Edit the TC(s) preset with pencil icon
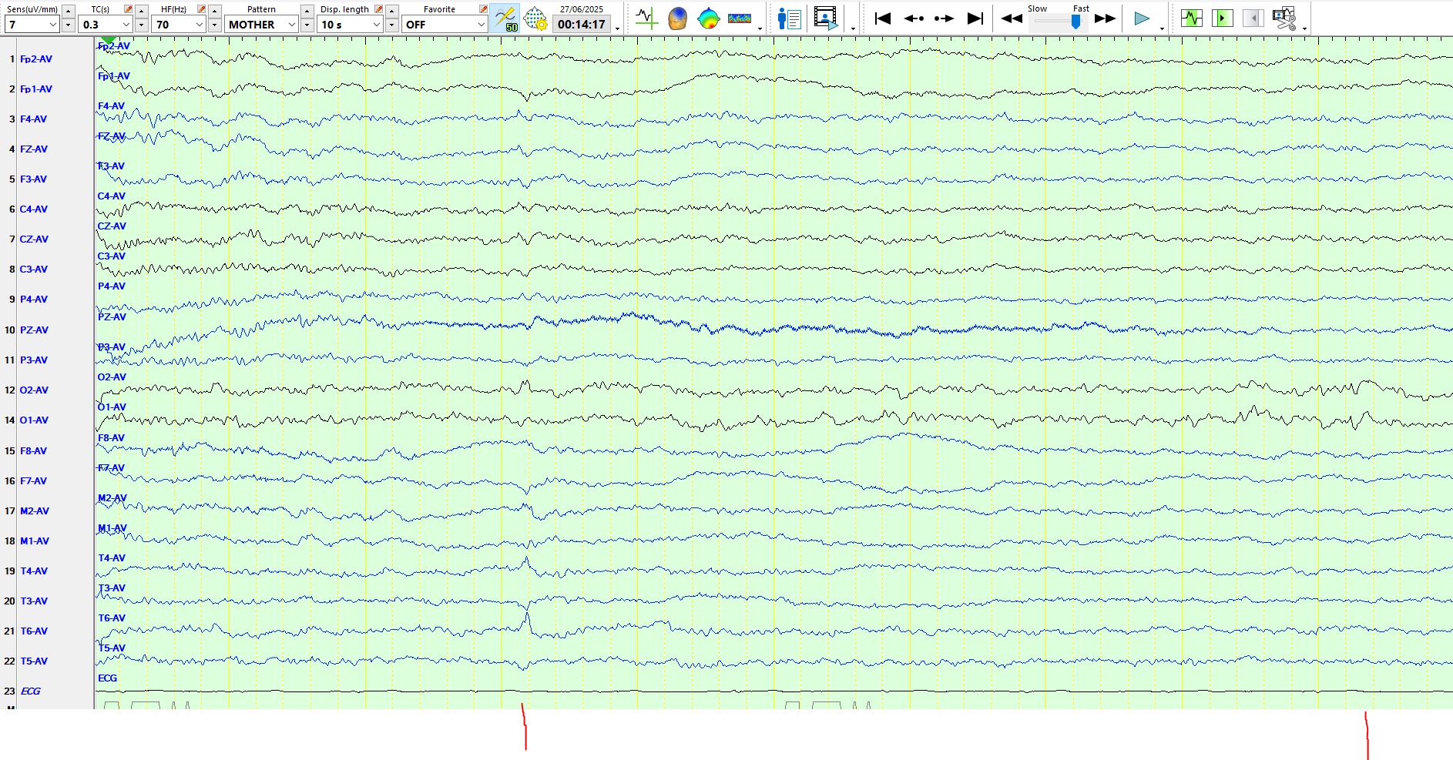The height and width of the screenshot is (760, 1453). [128, 9]
